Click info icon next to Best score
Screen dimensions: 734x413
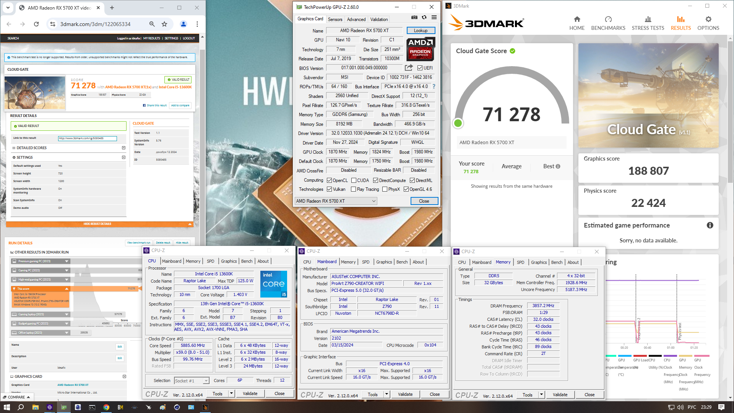558,166
